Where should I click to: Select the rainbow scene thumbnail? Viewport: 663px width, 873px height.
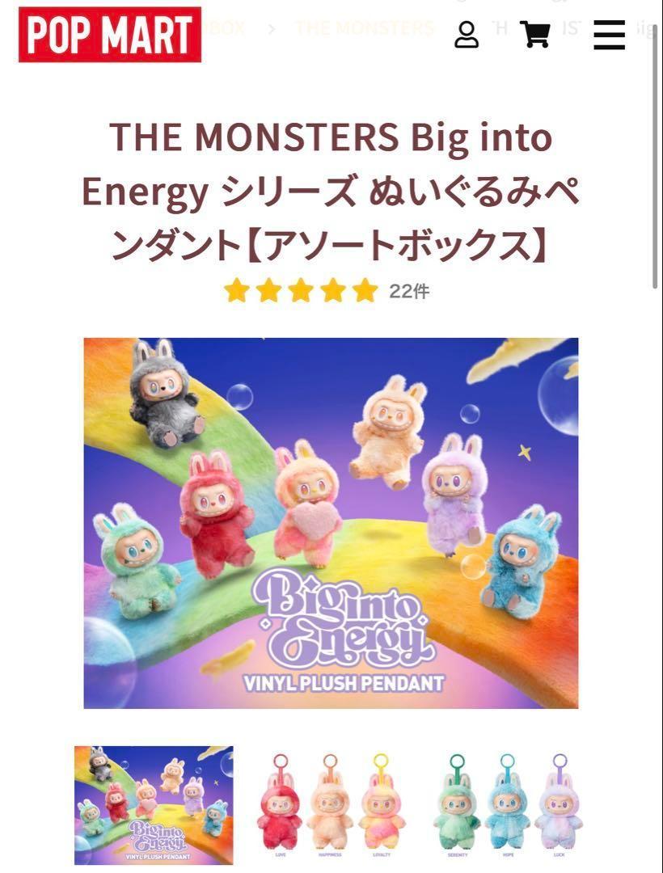pyautogui.click(x=154, y=805)
